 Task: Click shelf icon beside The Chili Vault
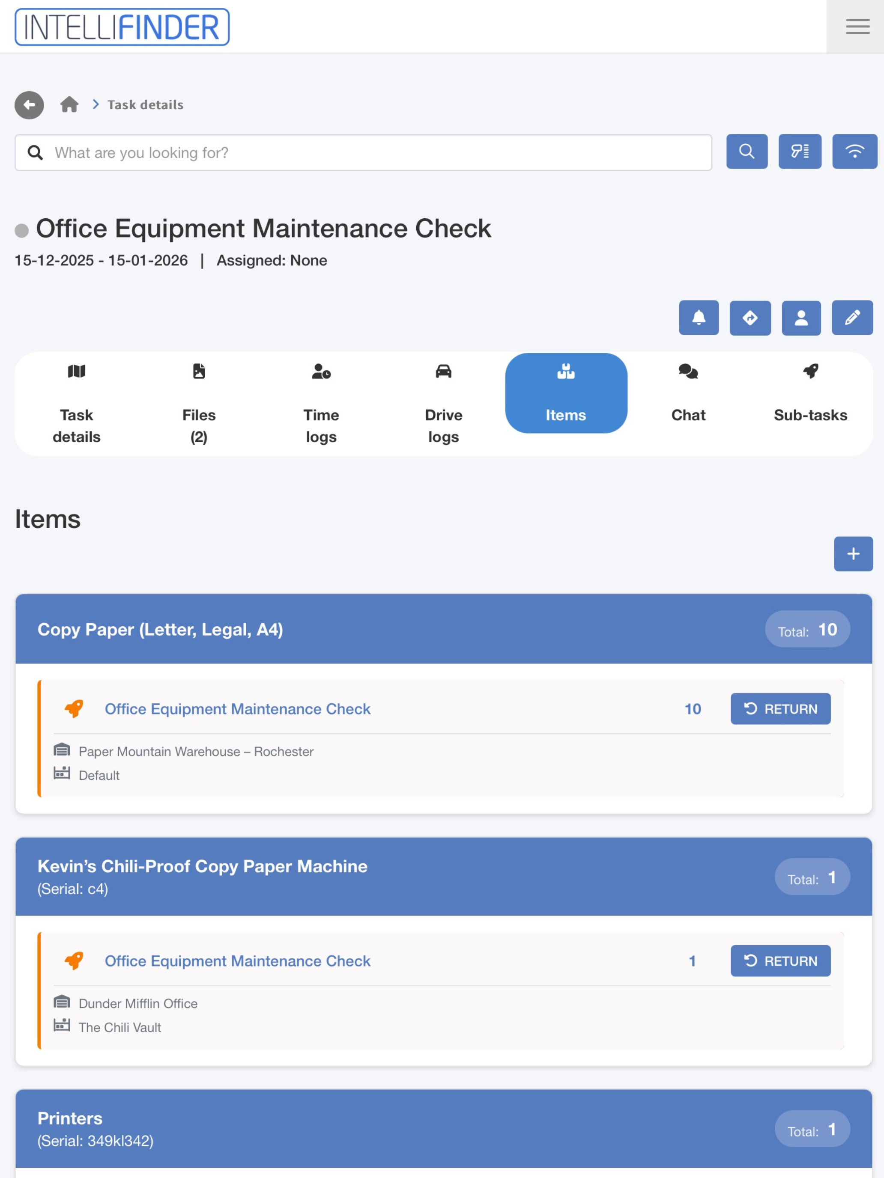coord(62,1025)
